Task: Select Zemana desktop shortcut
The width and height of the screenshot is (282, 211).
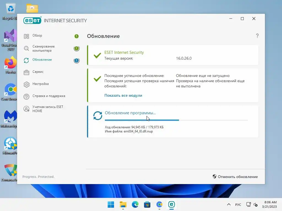Action: [x=9, y=173]
